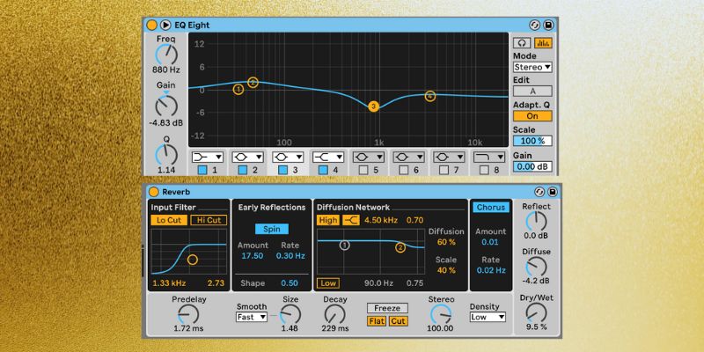704x352 pixels.
Task: Toggle Cut button under Freeze
Action: [x=399, y=321]
